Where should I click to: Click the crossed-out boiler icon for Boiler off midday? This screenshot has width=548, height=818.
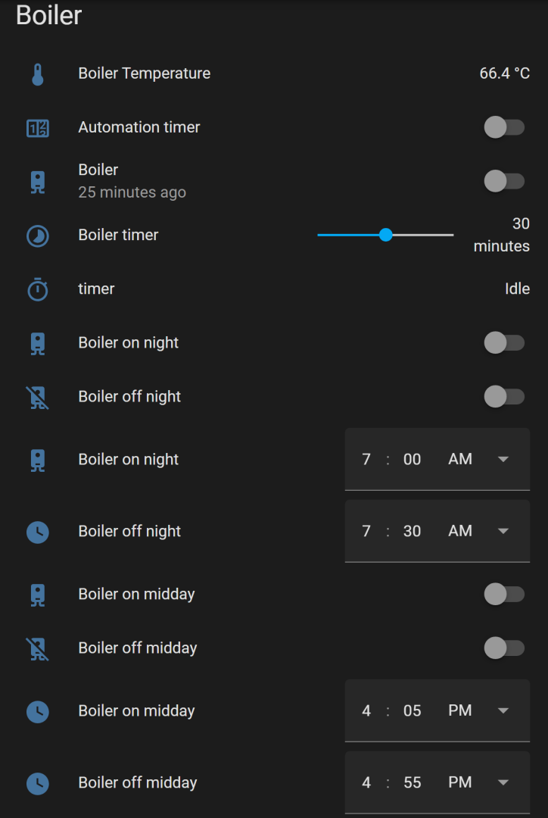coord(38,648)
